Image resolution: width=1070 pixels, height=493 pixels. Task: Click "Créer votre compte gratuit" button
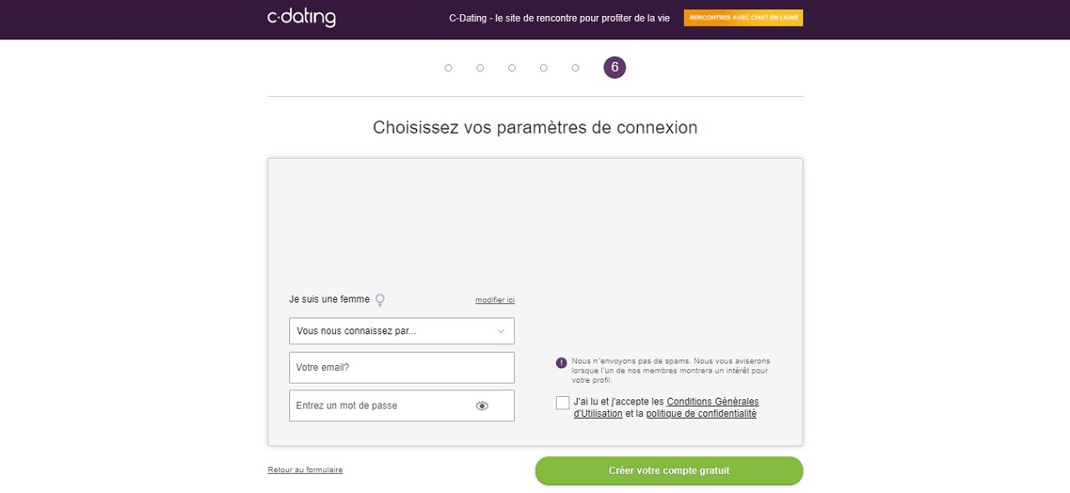(669, 470)
